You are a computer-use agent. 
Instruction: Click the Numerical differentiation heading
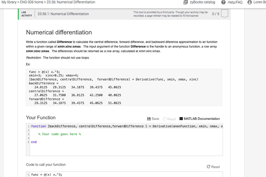point(59,32)
